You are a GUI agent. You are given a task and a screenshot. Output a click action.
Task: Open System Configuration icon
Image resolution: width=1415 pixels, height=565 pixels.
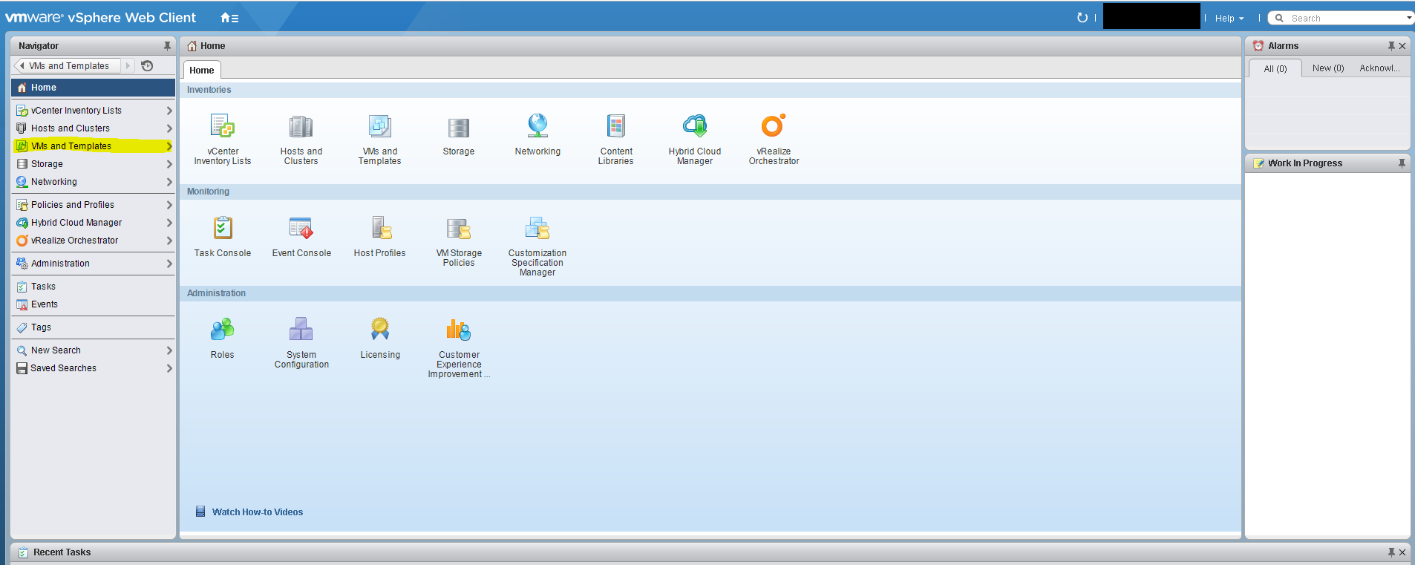coord(301,329)
